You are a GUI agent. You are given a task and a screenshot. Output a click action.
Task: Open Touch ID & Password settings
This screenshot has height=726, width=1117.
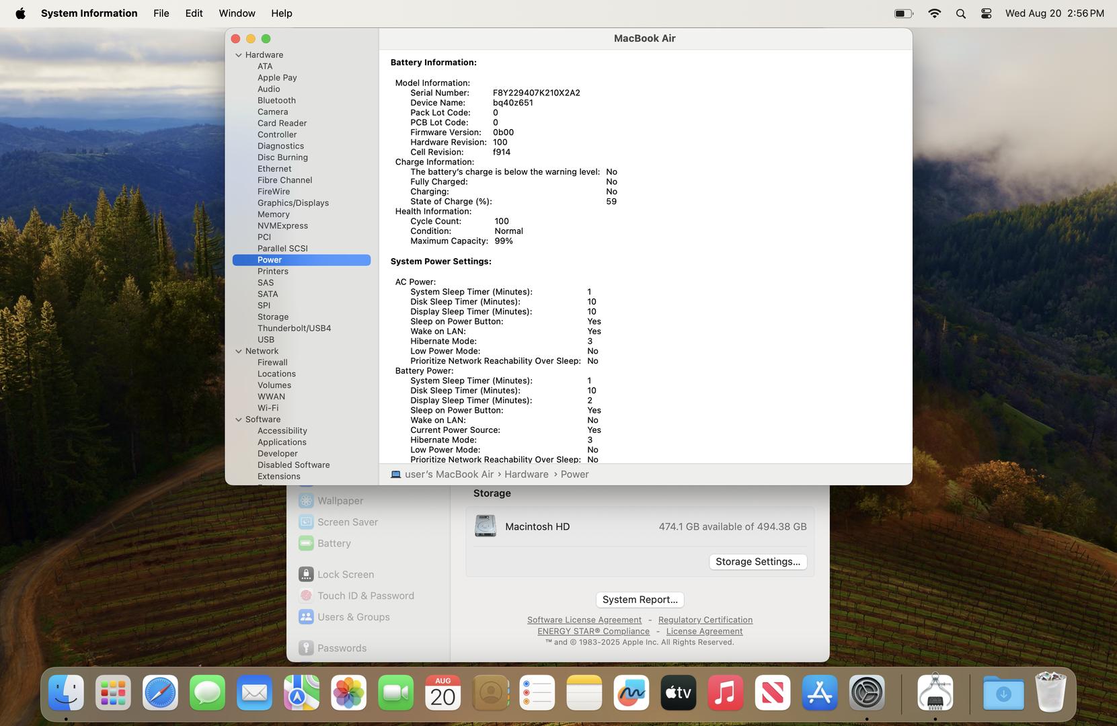pyautogui.click(x=365, y=596)
